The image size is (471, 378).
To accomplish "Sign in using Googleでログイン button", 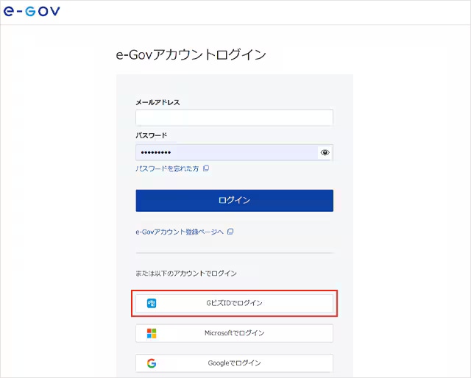I will point(234,363).
